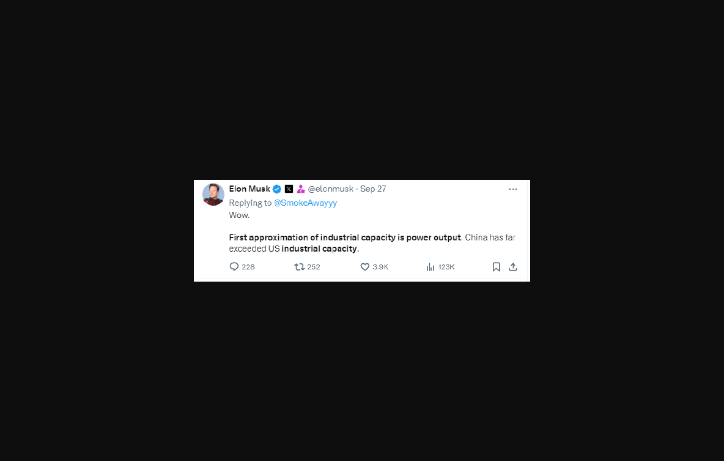
Task: Open the @elonmusk handle link
Action: click(331, 189)
